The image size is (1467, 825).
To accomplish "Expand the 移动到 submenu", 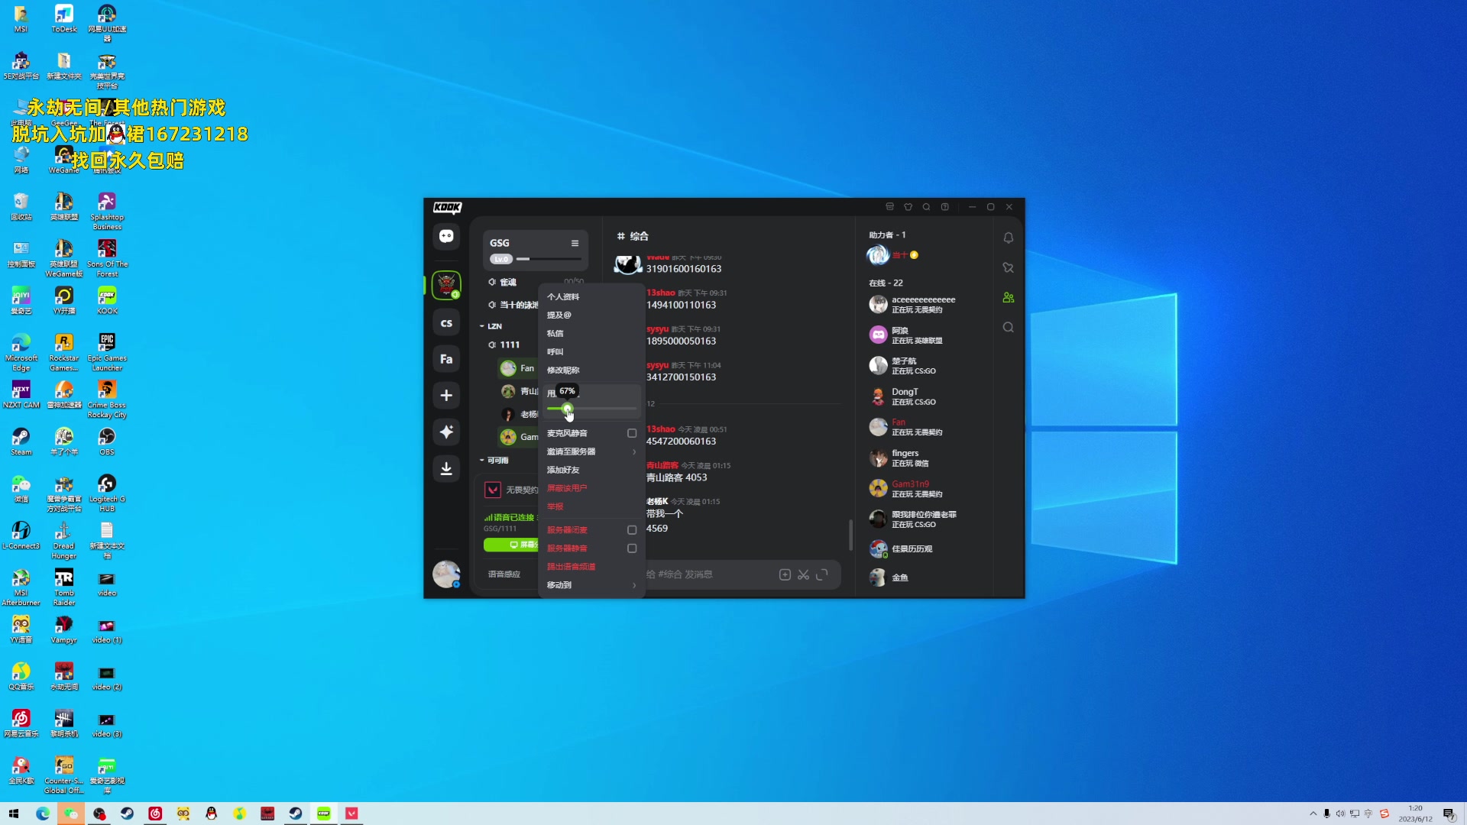I will [591, 585].
